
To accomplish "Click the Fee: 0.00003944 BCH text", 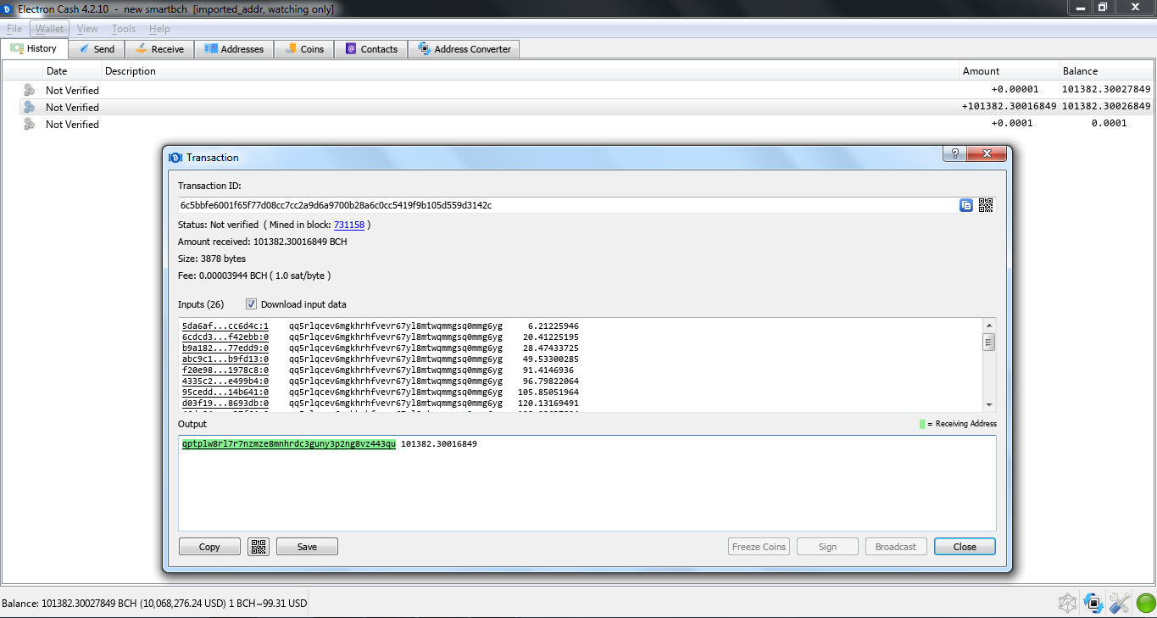I will pos(254,276).
